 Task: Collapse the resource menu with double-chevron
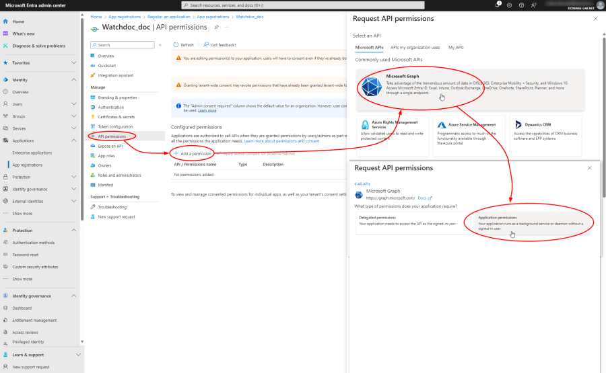click(160, 45)
